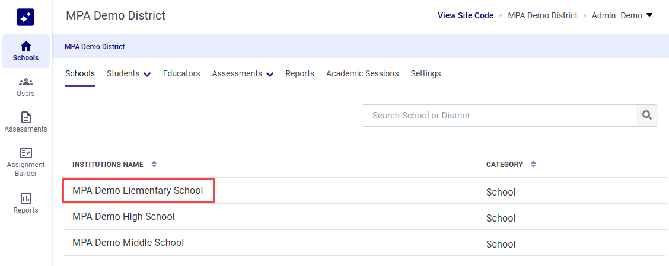Click MPA Demo District in the top-right header

pos(543,15)
